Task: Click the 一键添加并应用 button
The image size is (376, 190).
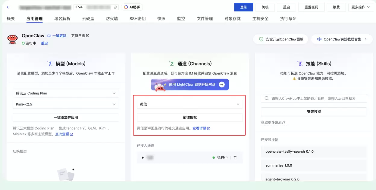Action: [66, 118]
